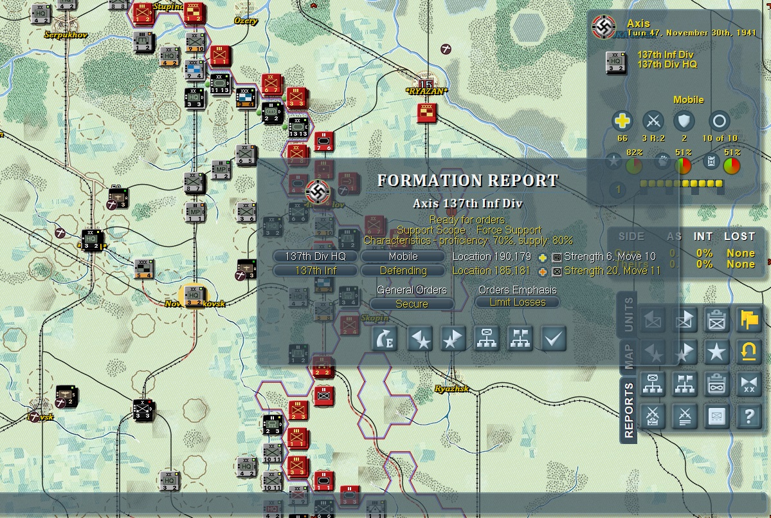Click the yellow plus health icon in unit panel

(x=622, y=120)
